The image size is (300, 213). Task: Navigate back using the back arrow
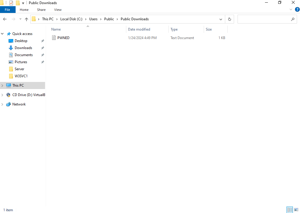point(5,19)
